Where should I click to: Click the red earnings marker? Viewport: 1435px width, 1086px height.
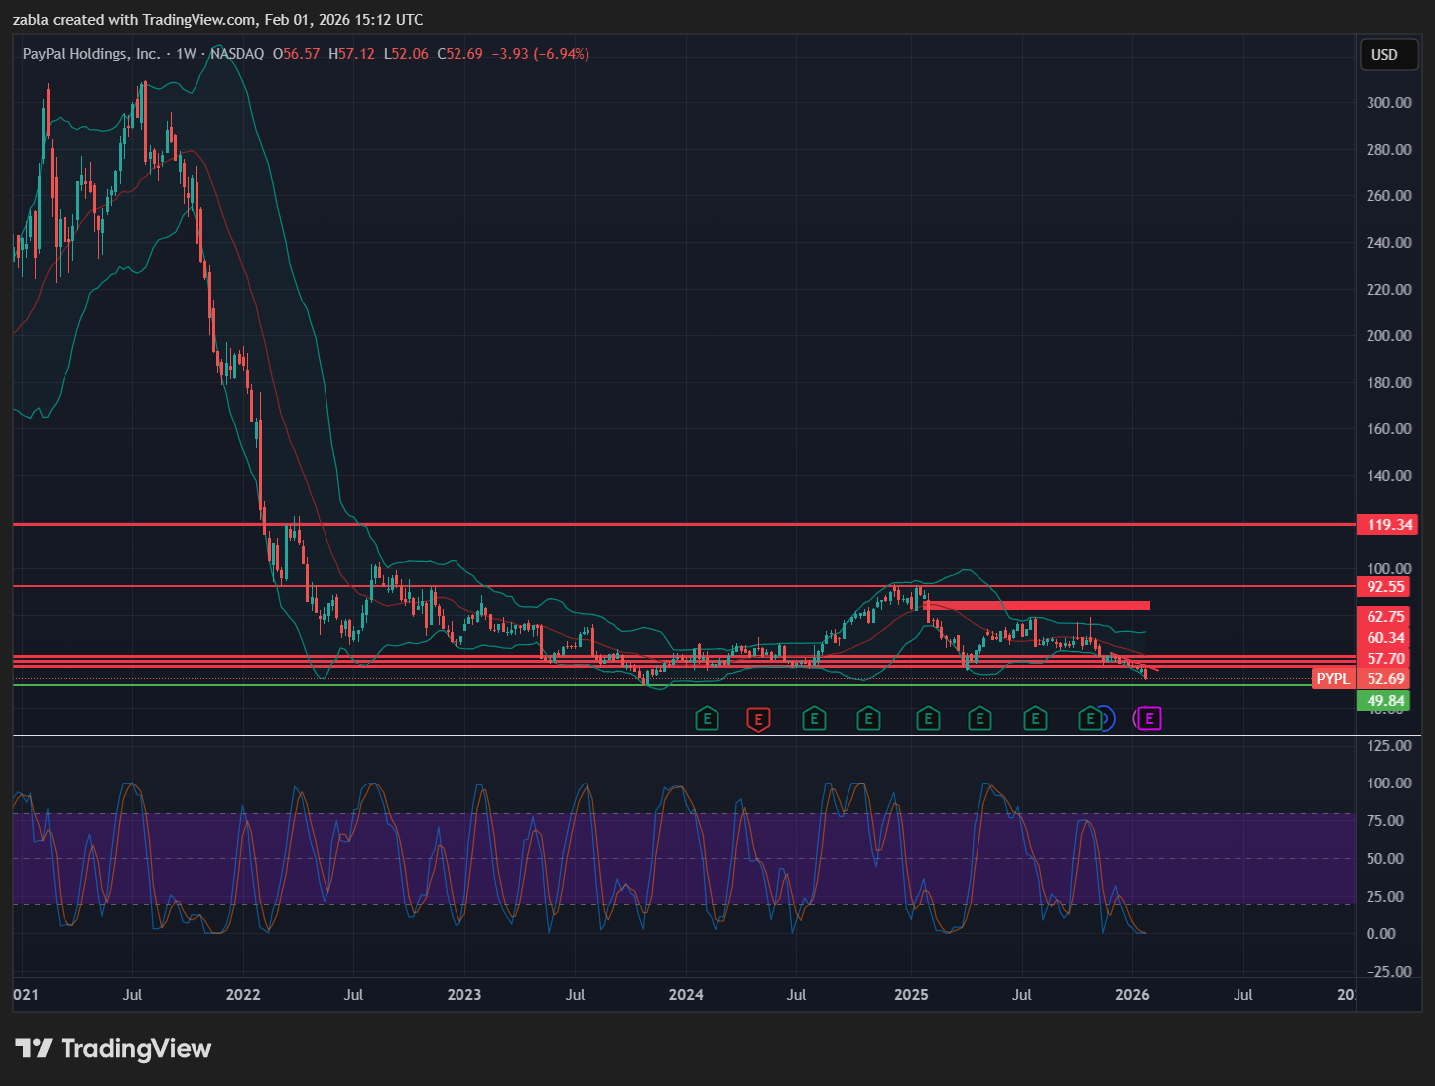coord(758,719)
